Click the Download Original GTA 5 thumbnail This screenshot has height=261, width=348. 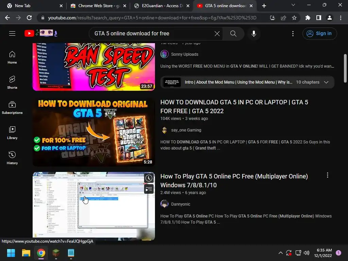pos(94,132)
